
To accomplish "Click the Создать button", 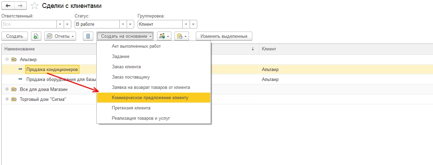I will click(14, 36).
